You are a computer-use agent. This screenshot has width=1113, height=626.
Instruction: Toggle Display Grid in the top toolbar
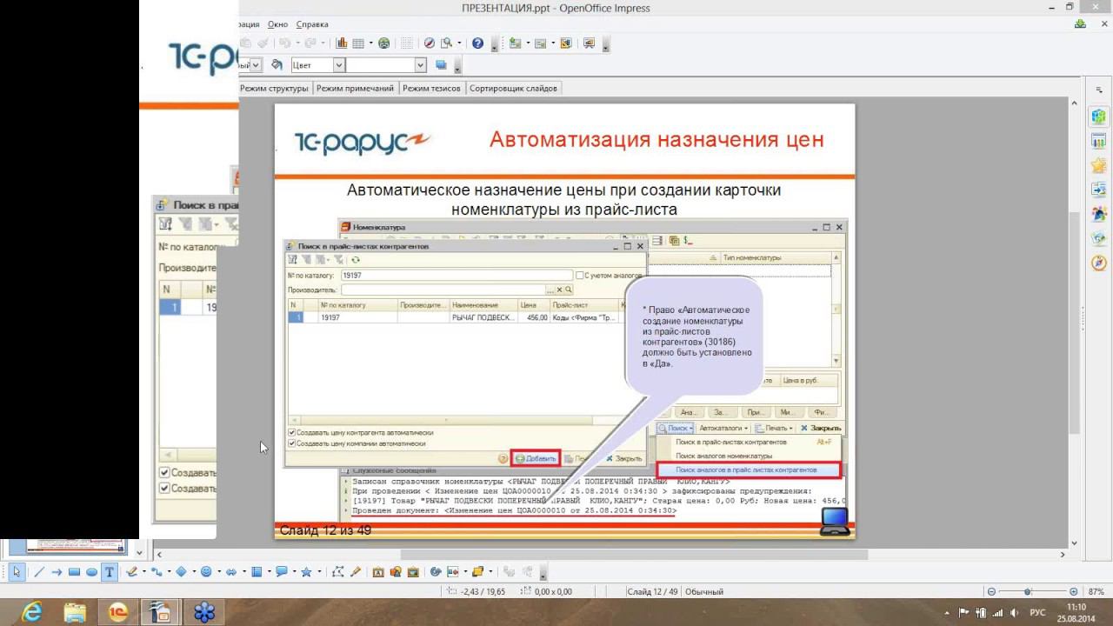pos(407,43)
